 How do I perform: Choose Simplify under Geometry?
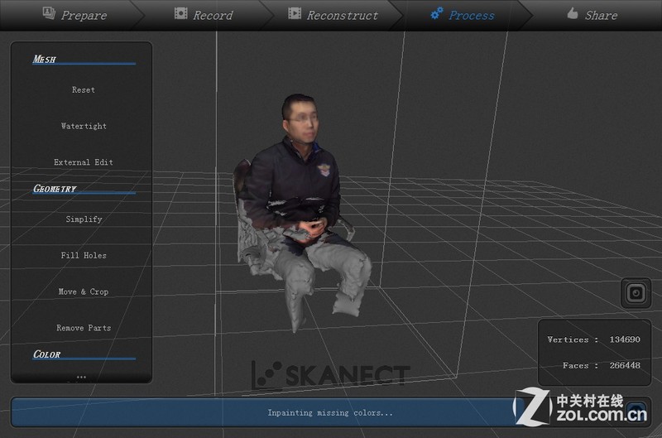pyautogui.click(x=84, y=219)
